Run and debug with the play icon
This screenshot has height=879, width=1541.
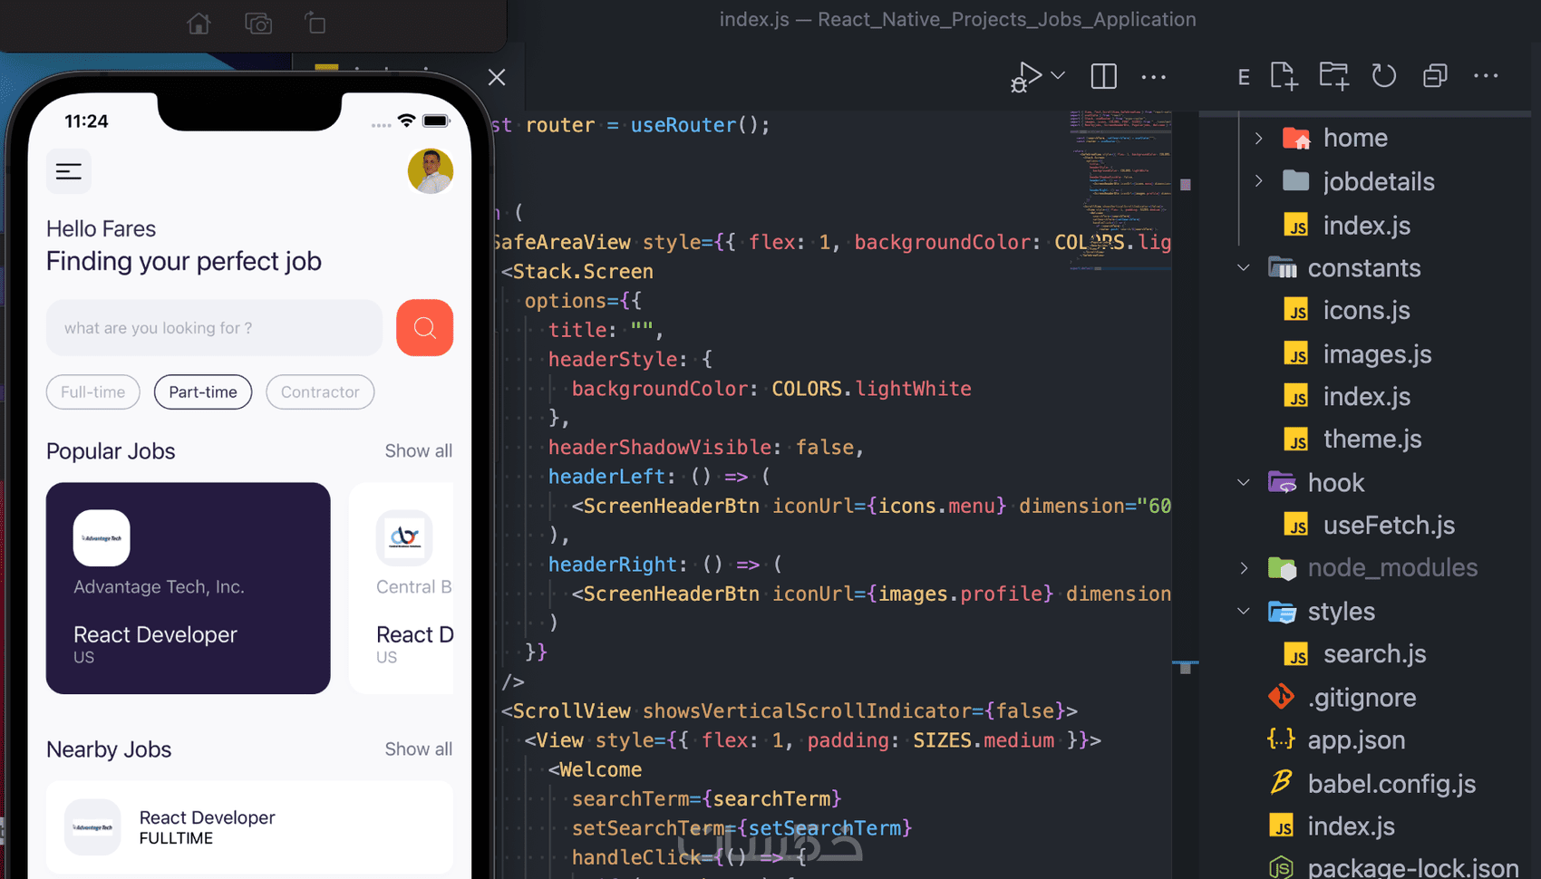point(1026,77)
